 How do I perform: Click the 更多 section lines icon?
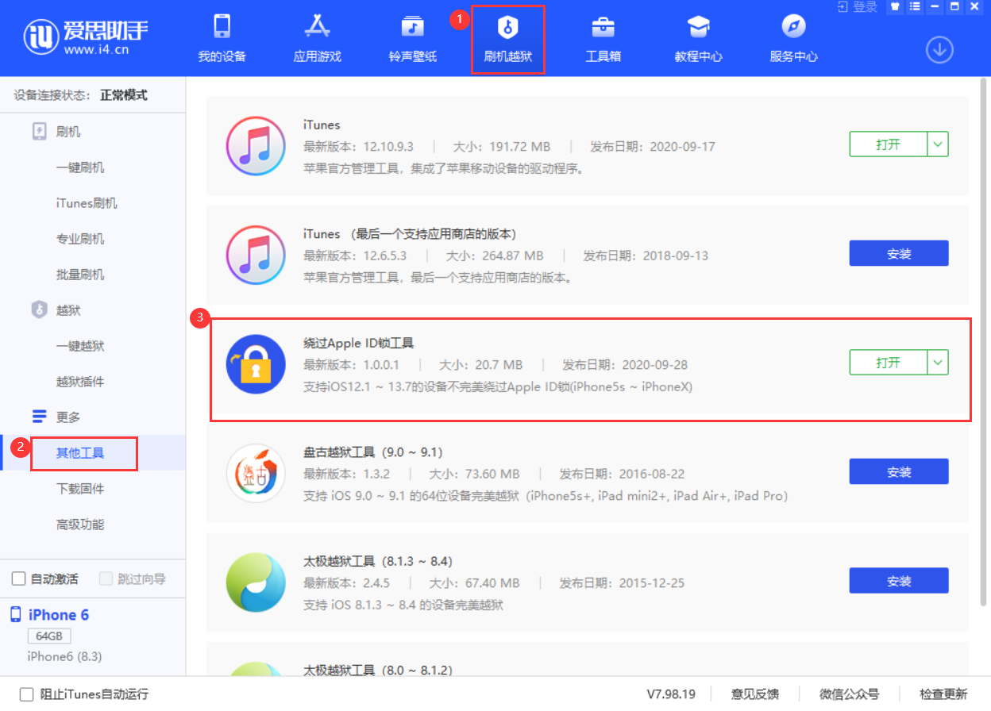40,417
